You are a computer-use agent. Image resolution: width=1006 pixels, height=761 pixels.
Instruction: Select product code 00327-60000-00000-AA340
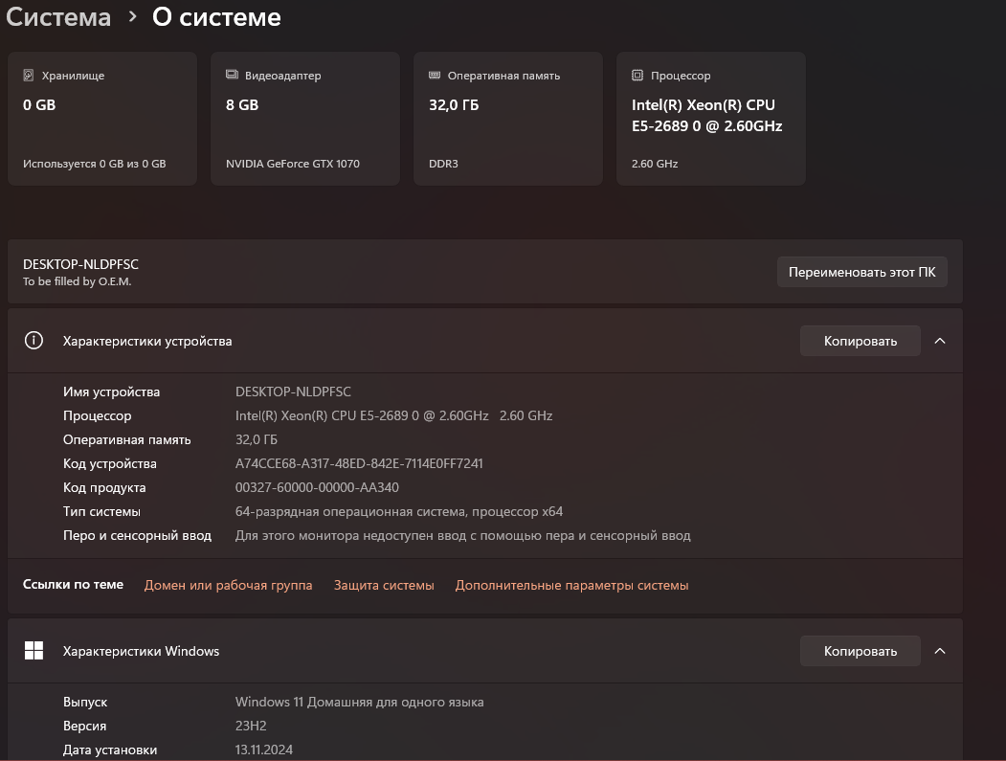317,487
